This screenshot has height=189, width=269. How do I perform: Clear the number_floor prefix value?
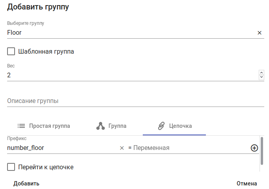122,148
